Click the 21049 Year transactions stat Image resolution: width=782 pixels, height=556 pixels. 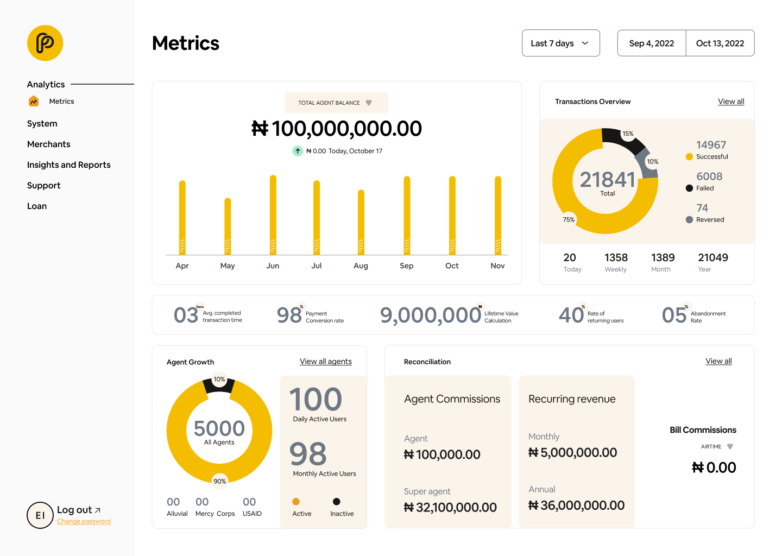(713, 262)
